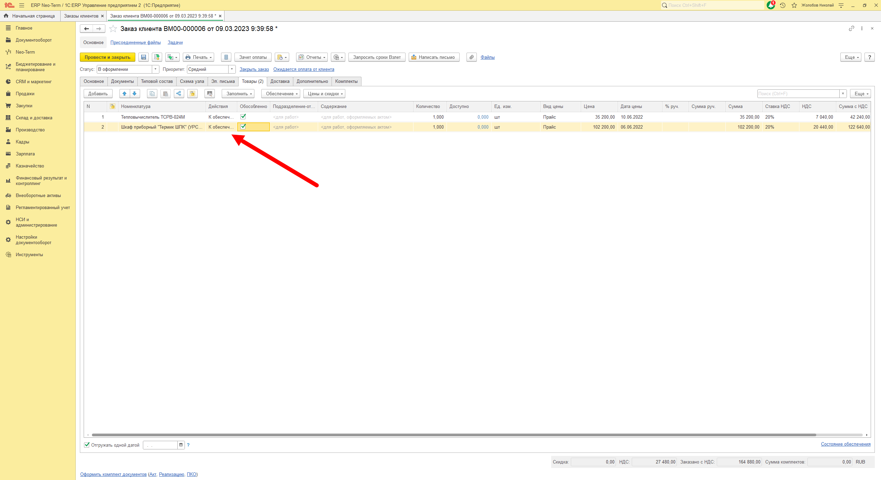Click the table horizontal scrollbar
This screenshot has height=480, width=881.
point(454,435)
